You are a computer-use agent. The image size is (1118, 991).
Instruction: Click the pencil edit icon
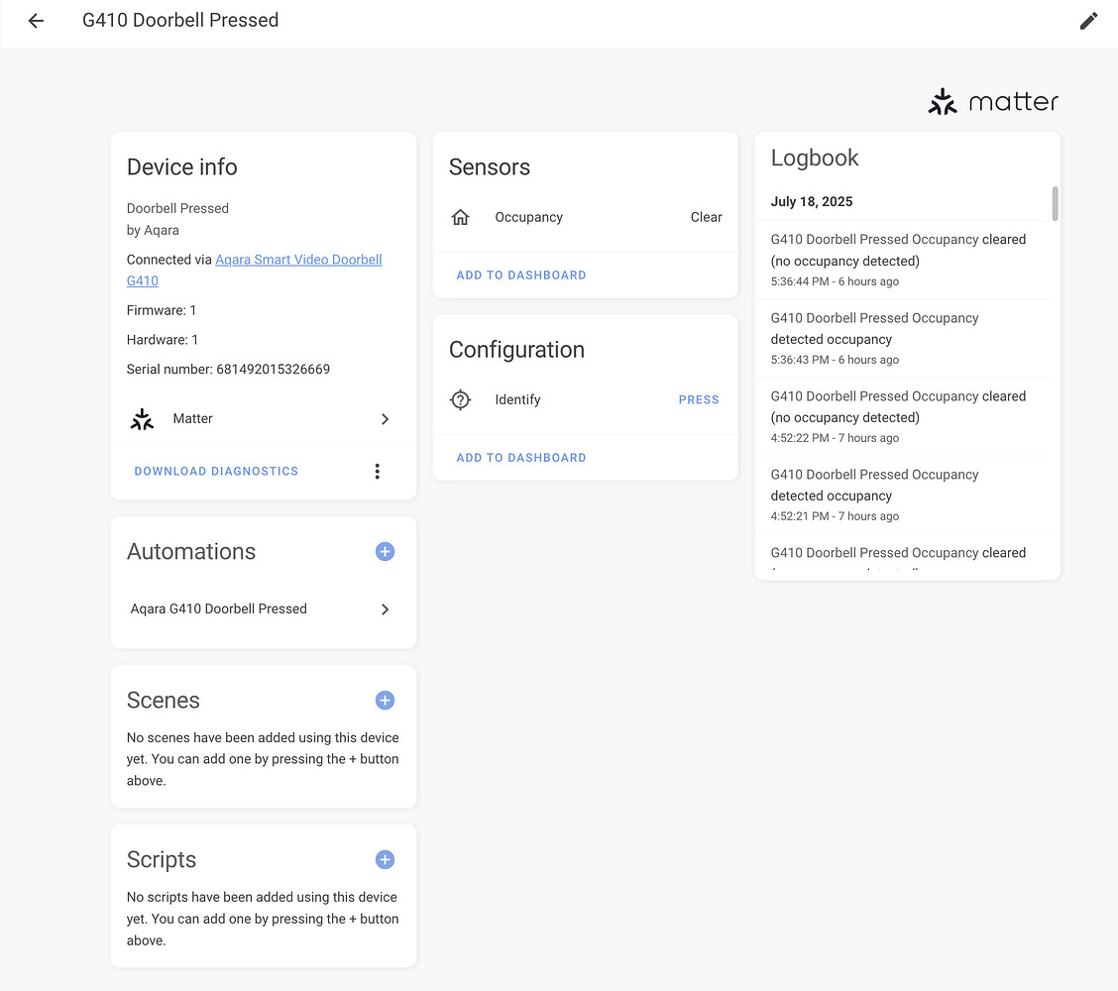tap(1088, 21)
